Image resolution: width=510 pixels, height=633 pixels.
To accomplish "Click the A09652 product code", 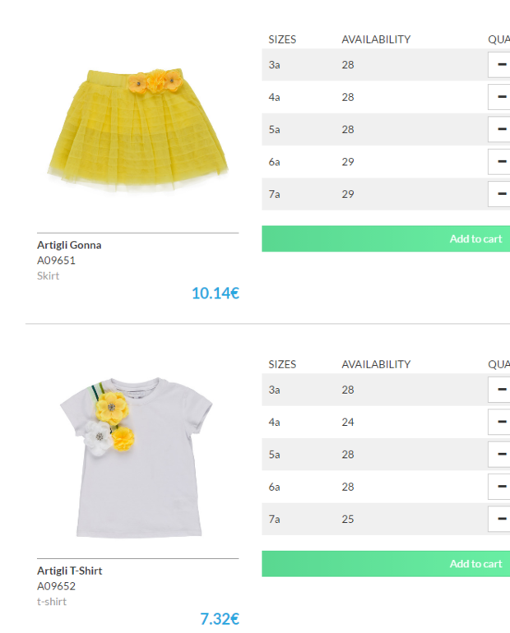I will point(56,586).
